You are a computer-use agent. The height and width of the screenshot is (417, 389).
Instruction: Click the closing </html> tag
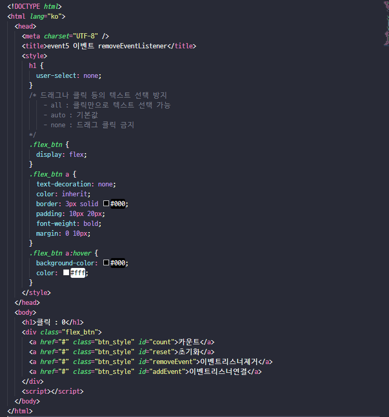(20, 411)
